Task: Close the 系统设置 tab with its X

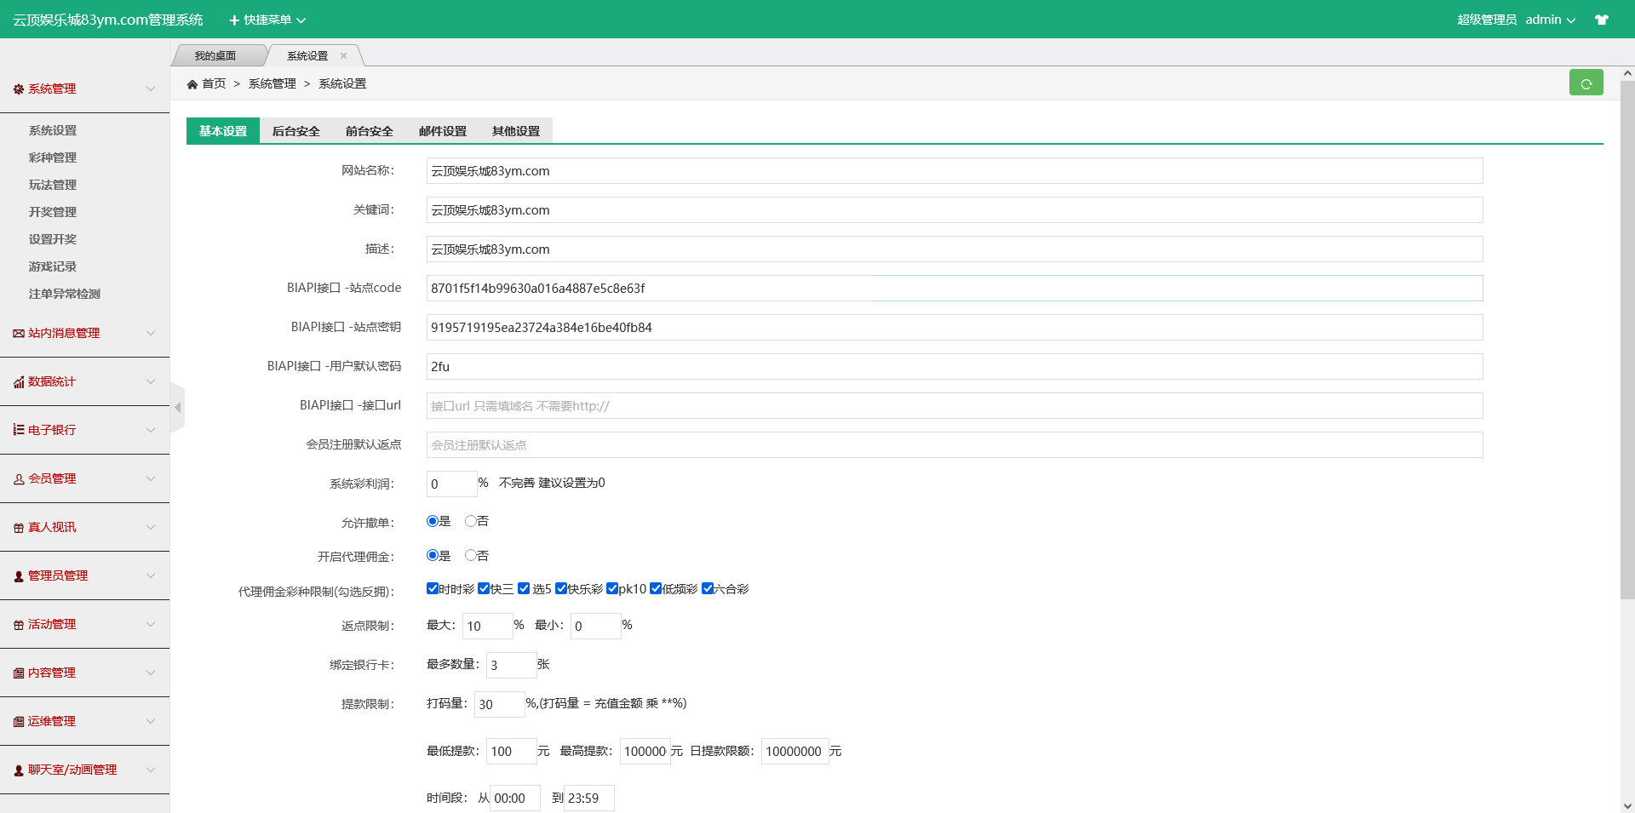Action: [x=344, y=56]
